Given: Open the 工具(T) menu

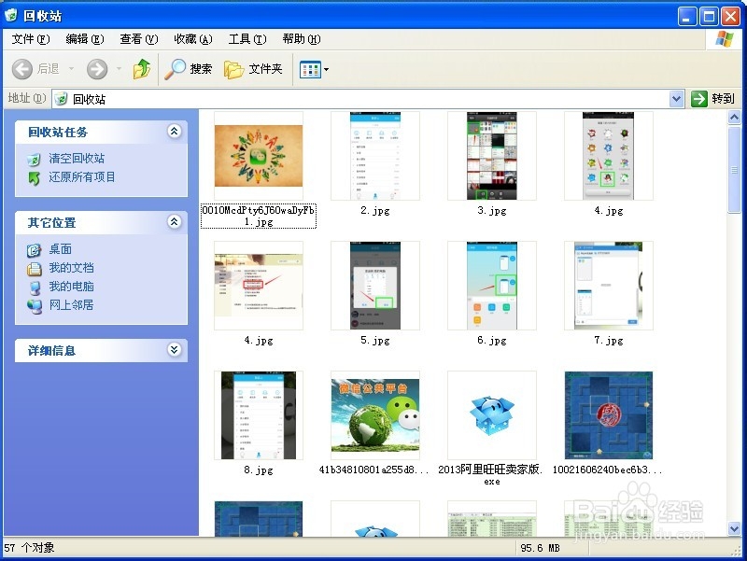Looking at the screenshot, I should [x=247, y=39].
